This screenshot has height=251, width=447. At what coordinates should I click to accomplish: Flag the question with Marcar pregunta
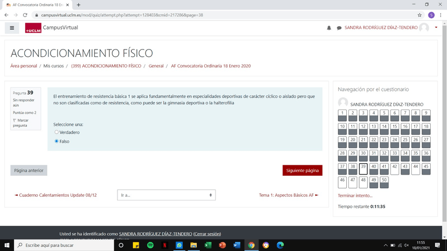click(21, 123)
